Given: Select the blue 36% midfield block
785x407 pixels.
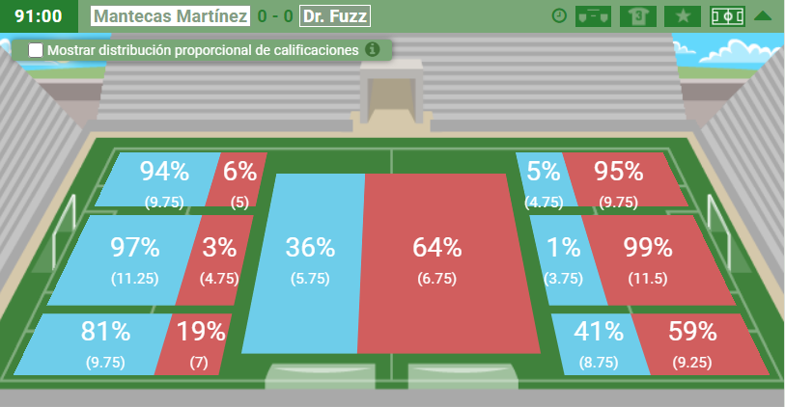Looking at the screenshot, I should [x=304, y=263].
